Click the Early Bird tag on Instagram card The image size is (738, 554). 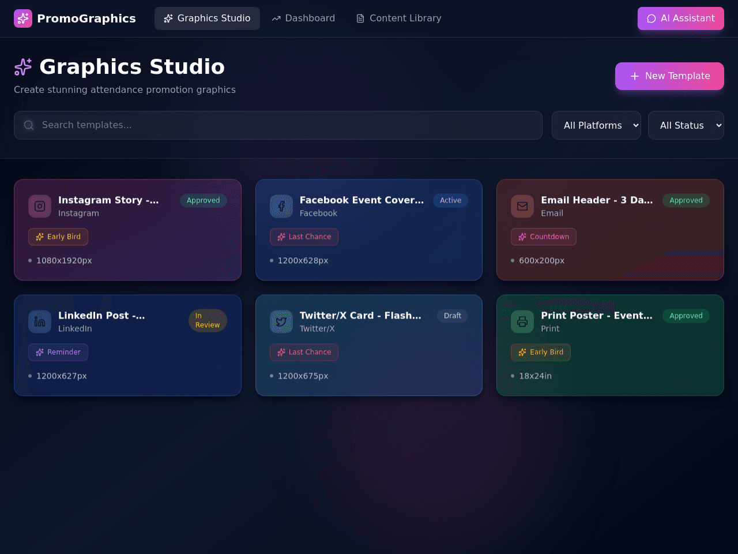58,237
